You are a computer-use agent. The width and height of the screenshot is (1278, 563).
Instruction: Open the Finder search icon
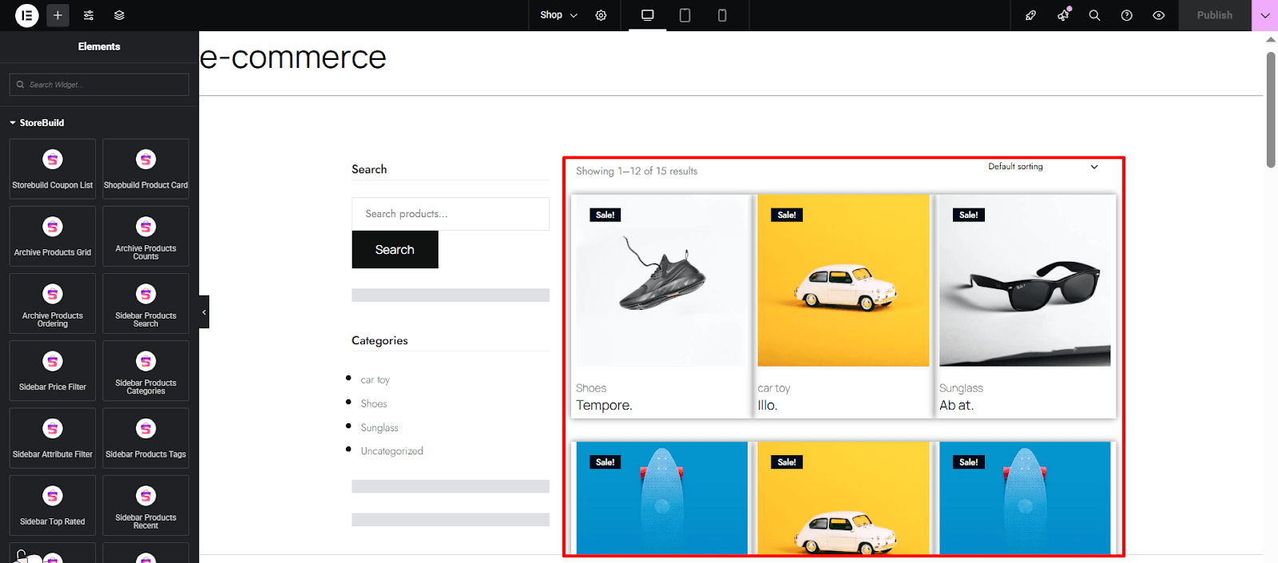(x=1095, y=15)
